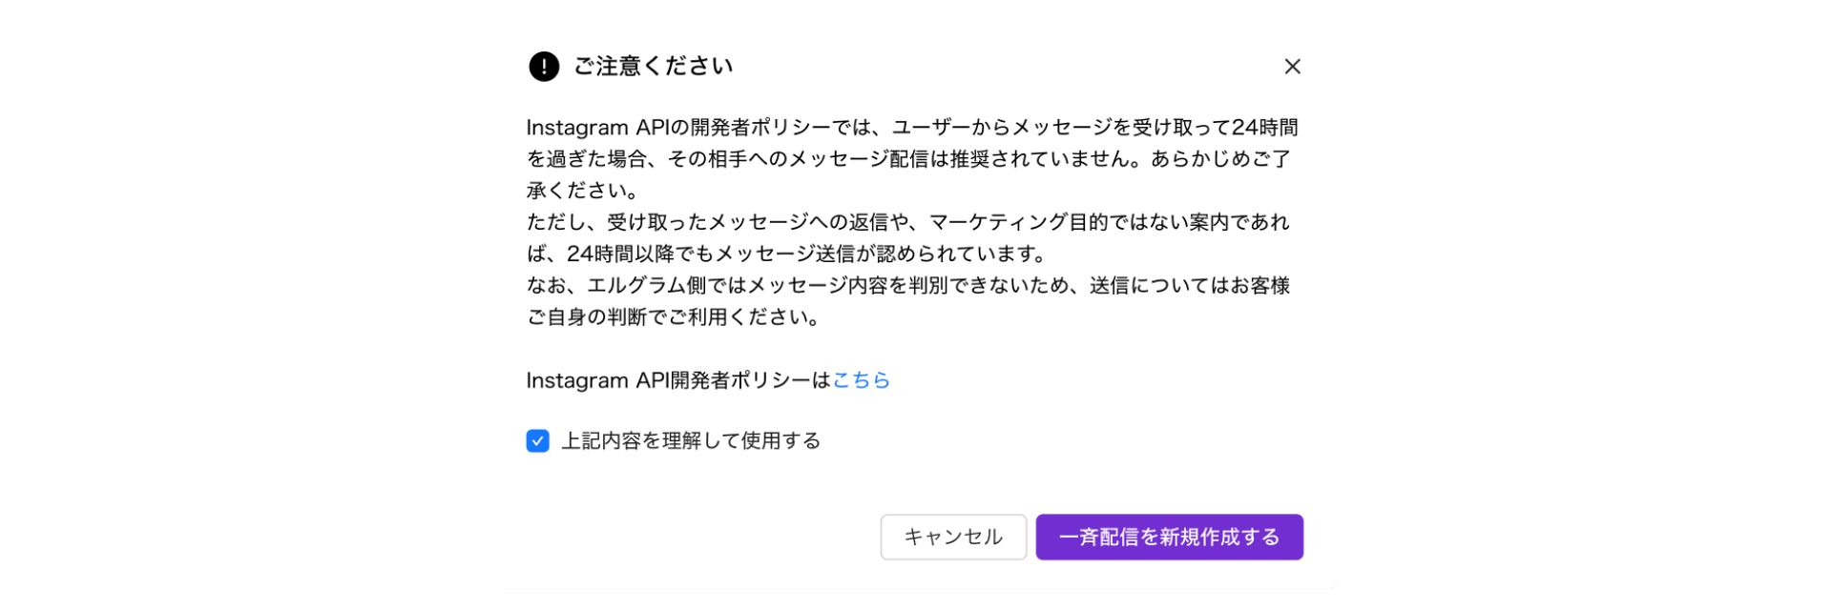
Task: Click the line starting with ば、24時間以降でも
Action: pos(787,254)
